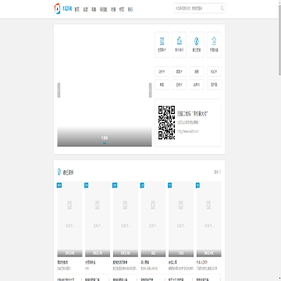Open the first video poster thumbnail
This screenshot has width=281, height=281.
tap(69, 219)
